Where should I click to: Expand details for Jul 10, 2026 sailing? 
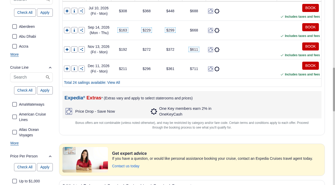pyautogui.click(x=67, y=11)
